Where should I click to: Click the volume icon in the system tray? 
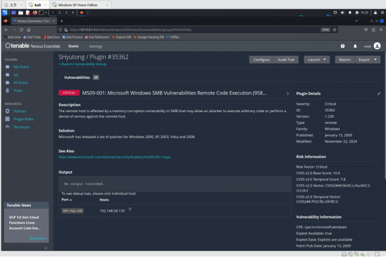click(343, 12)
